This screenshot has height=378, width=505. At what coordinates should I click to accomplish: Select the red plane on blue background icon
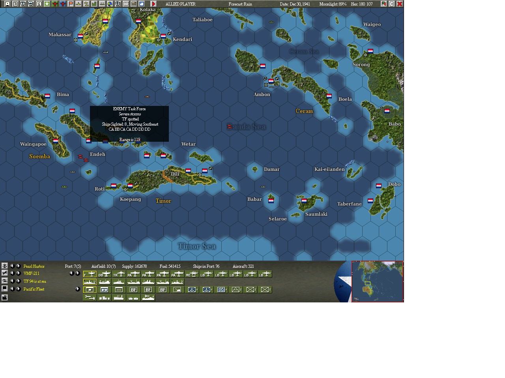pyautogui.click(x=63, y=4)
